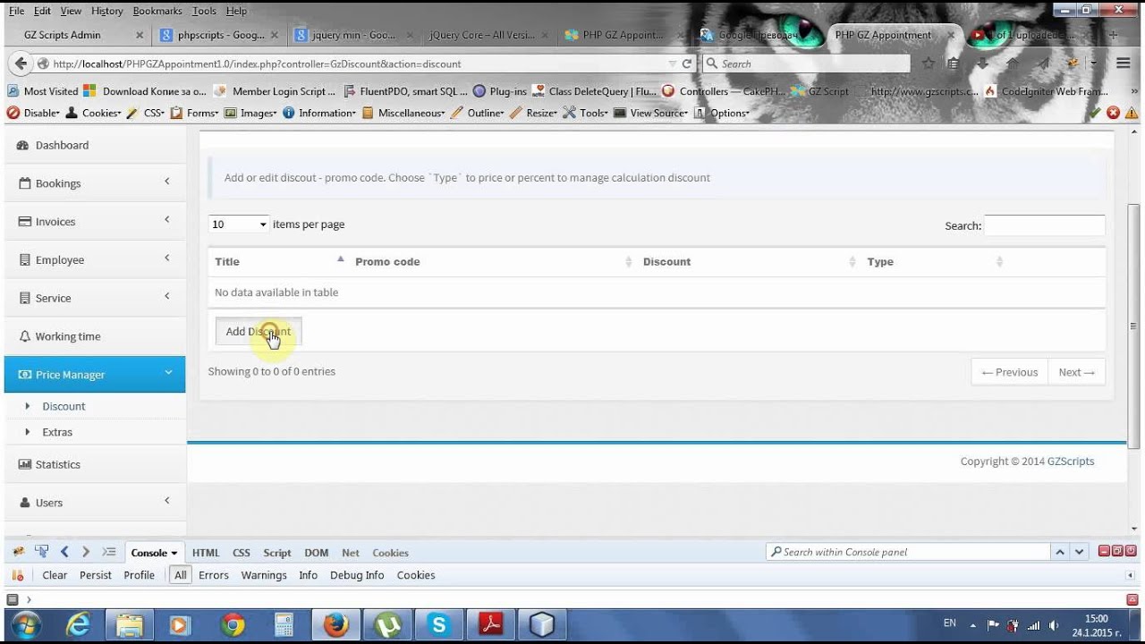
Task: Switch to Firebug HTML panel
Action: (x=206, y=553)
